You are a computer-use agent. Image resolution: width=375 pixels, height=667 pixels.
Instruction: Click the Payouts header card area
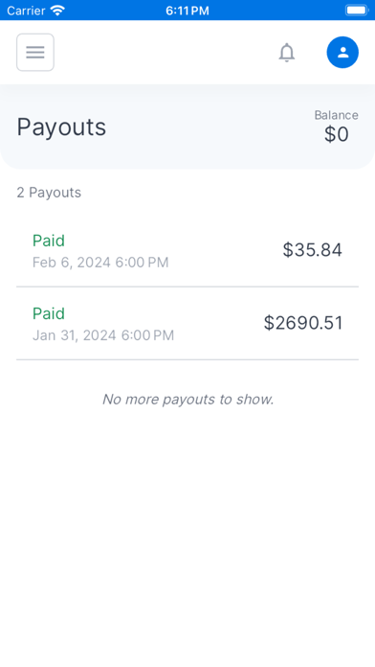(x=187, y=126)
